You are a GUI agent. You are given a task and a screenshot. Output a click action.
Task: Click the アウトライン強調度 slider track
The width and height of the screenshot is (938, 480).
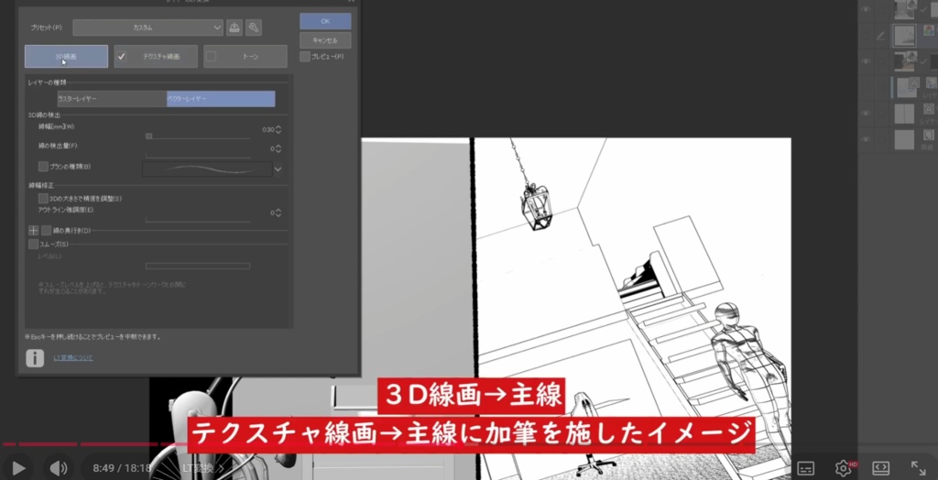pos(198,221)
